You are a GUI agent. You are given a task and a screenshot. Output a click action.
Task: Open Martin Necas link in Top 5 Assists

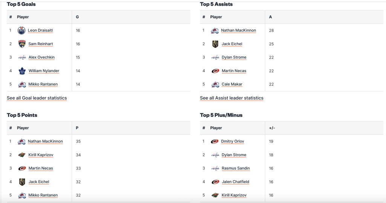[234, 71]
